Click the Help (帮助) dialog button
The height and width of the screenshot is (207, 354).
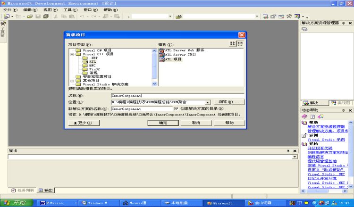[x=229, y=123]
